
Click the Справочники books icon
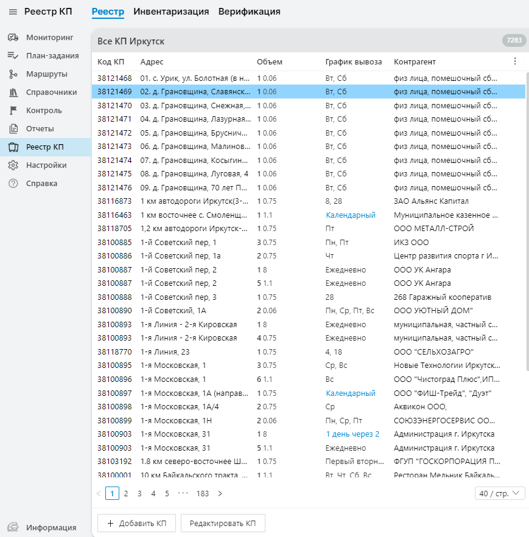coord(13,92)
